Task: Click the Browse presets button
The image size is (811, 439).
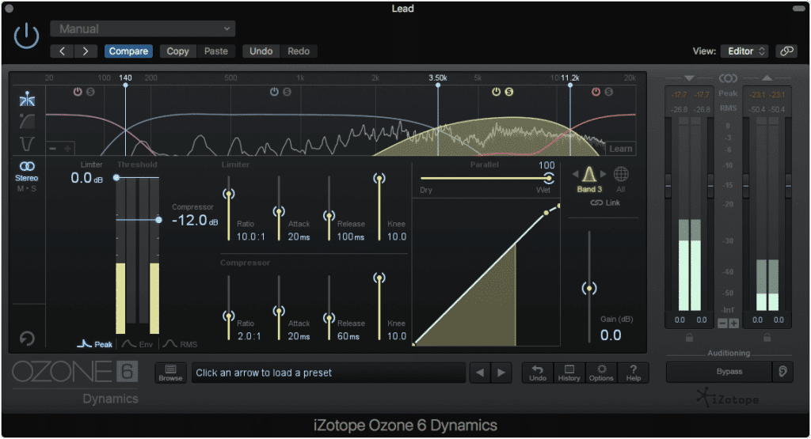Action: point(170,373)
